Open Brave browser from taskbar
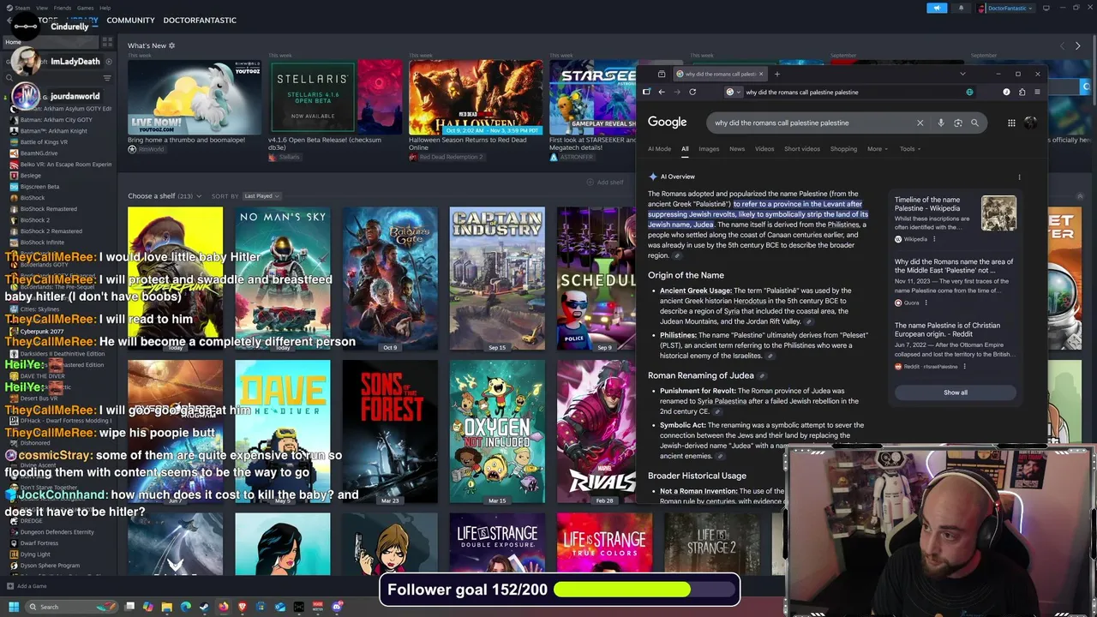1097x617 pixels. point(242,607)
